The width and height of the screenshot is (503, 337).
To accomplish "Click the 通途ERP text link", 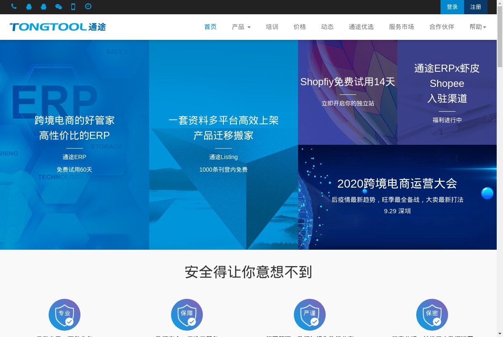I will 74,157.
